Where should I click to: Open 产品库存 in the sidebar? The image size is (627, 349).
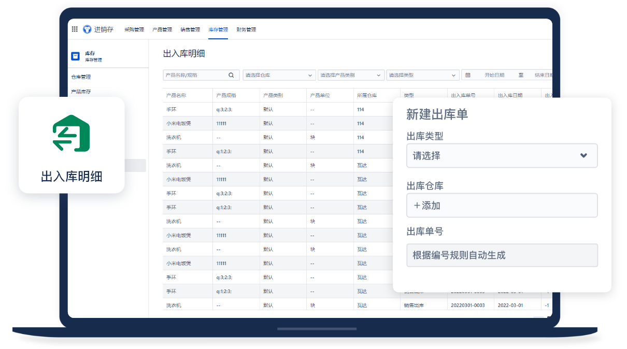tap(81, 92)
